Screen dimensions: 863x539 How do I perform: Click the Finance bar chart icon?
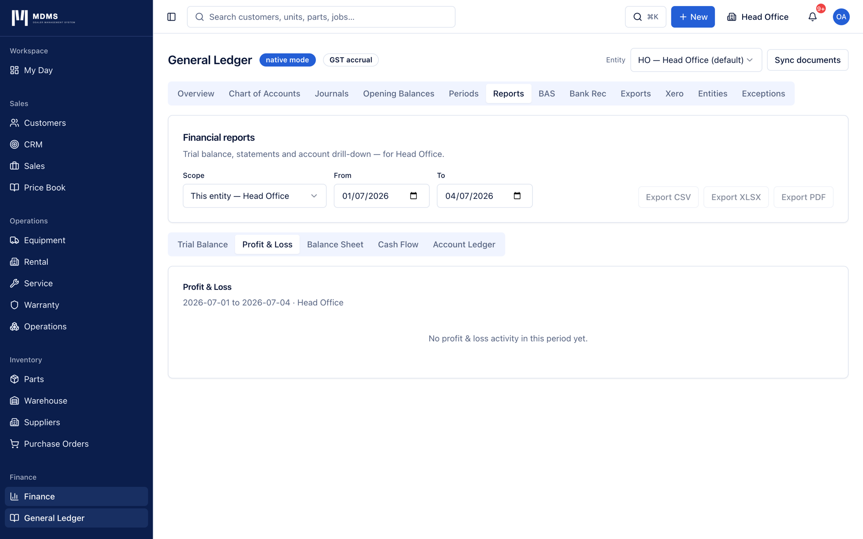pos(15,496)
